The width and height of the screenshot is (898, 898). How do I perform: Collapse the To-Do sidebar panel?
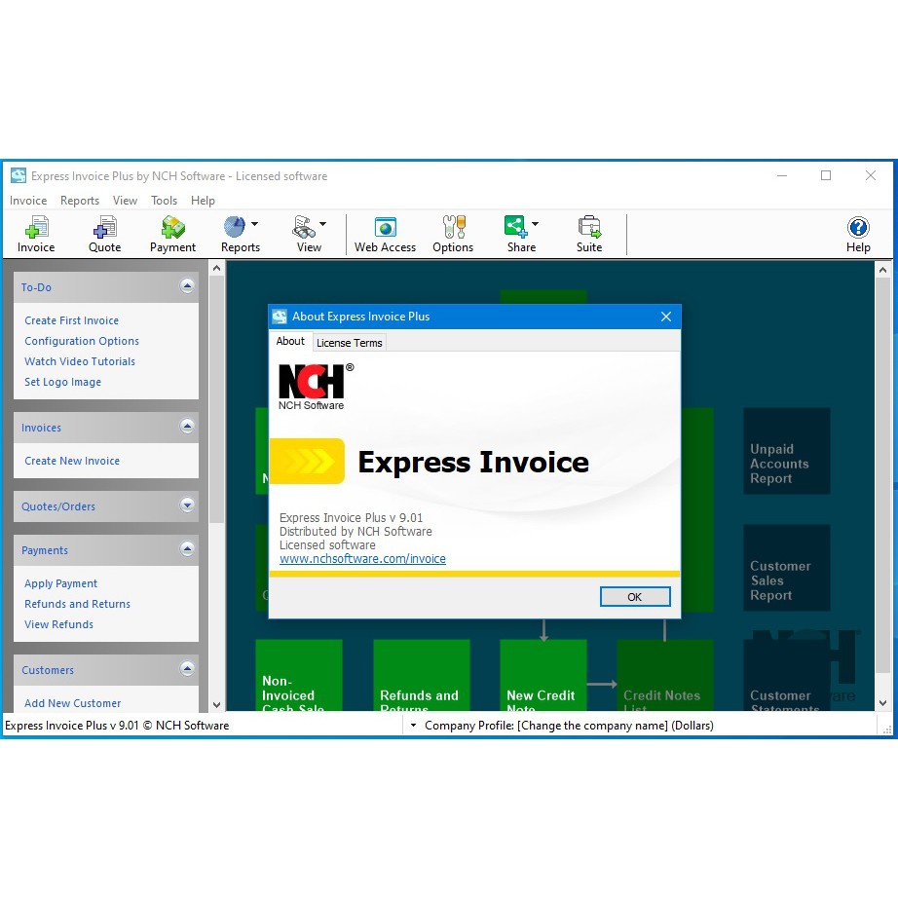(x=188, y=286)
